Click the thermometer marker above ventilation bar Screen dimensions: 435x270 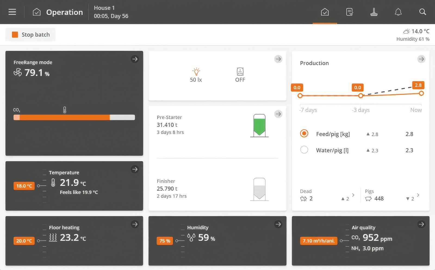(65, 110)
